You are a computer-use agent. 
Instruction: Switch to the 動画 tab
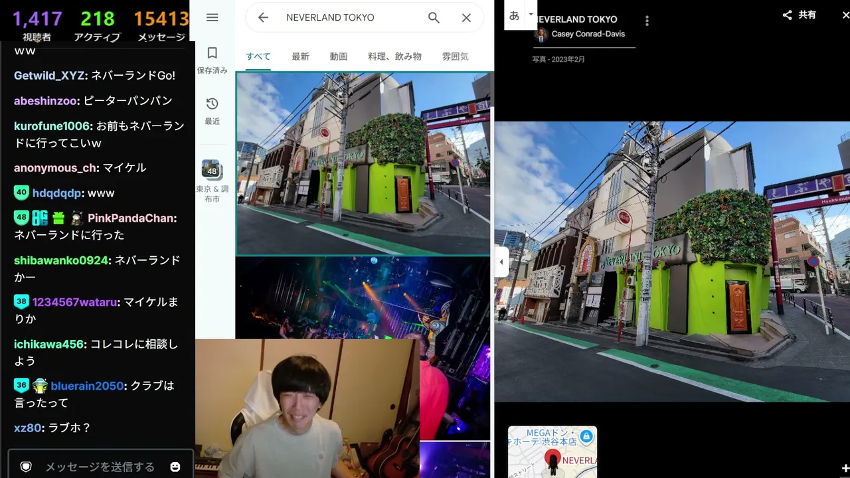click(x=339, y=56)
